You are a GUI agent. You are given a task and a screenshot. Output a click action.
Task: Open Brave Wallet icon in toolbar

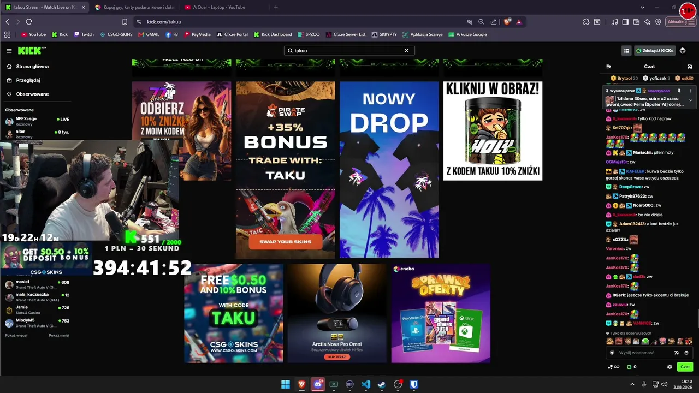click(x=636, y=22)
